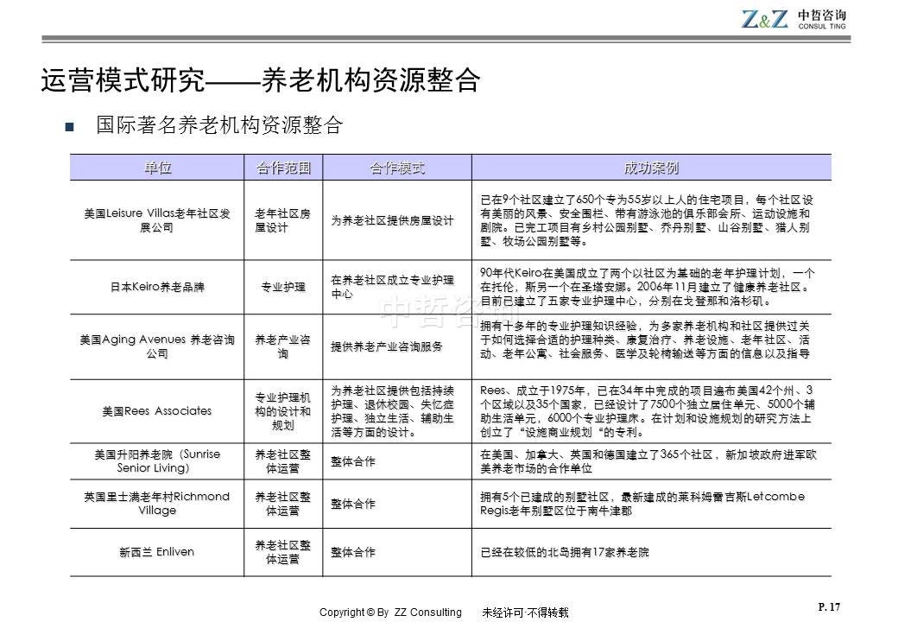Select the 美国Rees Associates cell
Image resolution: width=898 pixels, height=622 pixels.
coord(157,410)
